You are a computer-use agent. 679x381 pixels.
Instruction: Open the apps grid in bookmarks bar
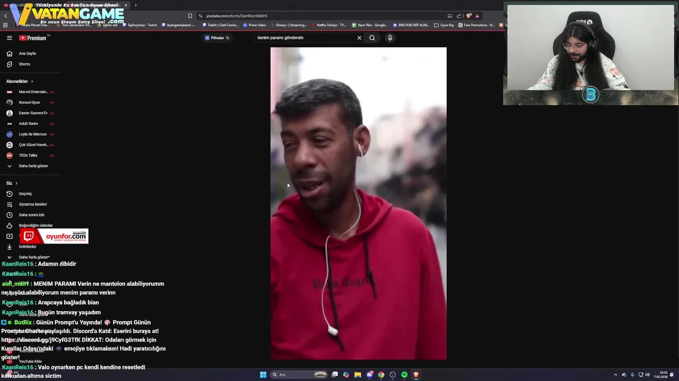click(5, 25)
